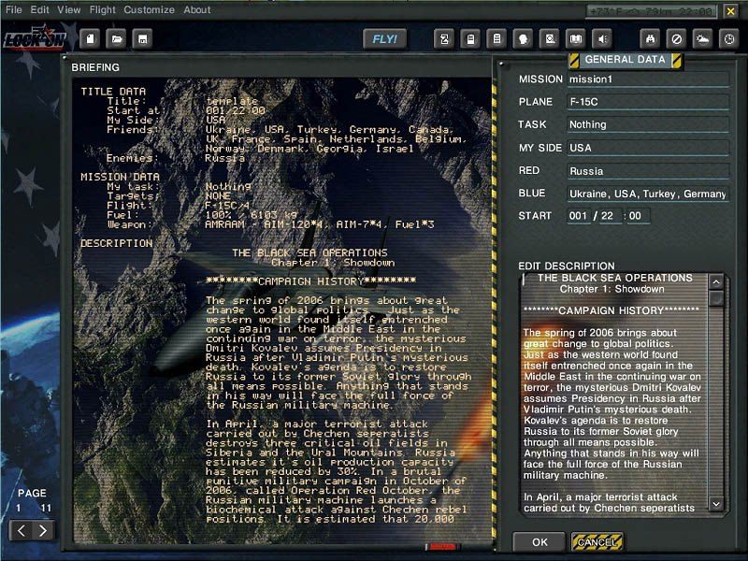Open the File menu
748x561 pixels.
pos(11,10)
